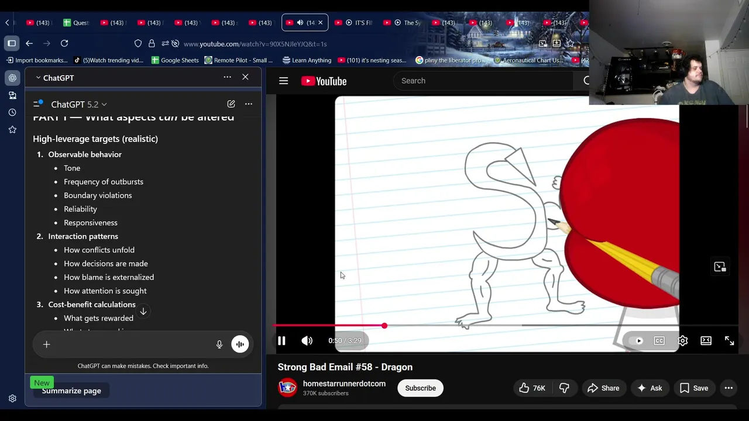Bookmark this page with the star icon
Viewport: 749px width, 421px height.
(570, 43)
